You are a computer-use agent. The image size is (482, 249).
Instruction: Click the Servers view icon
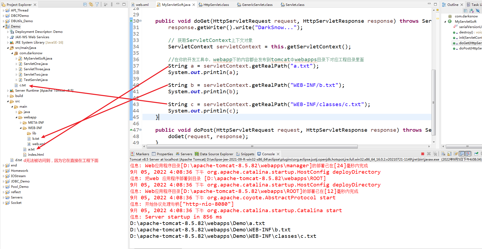(x=178, y=154)
